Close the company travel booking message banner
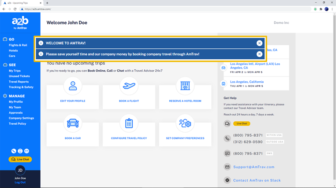 pyautogui.click(x=259, y=54)
